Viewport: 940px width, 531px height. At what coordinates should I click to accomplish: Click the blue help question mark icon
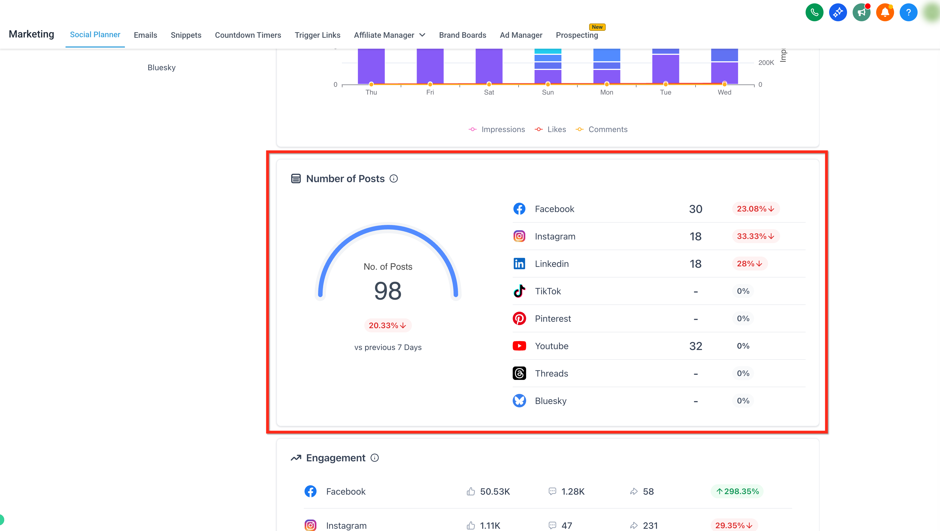point(909,13)
